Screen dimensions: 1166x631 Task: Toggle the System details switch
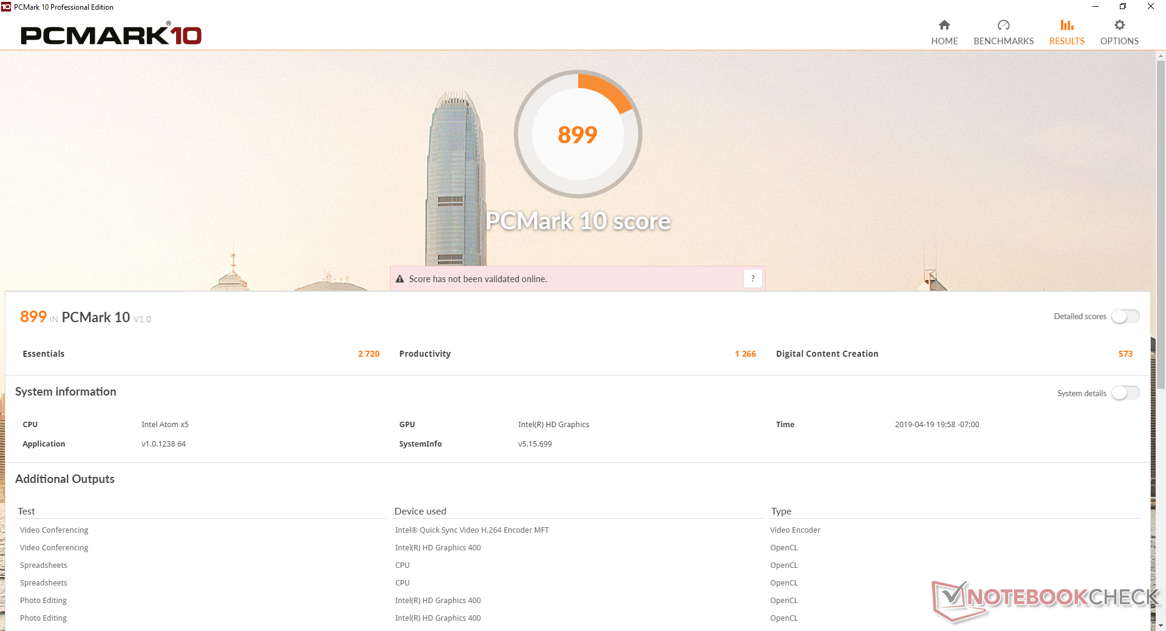point(1125,393)
